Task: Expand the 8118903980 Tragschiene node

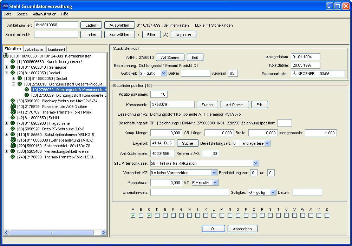Action: pos(7,123)
